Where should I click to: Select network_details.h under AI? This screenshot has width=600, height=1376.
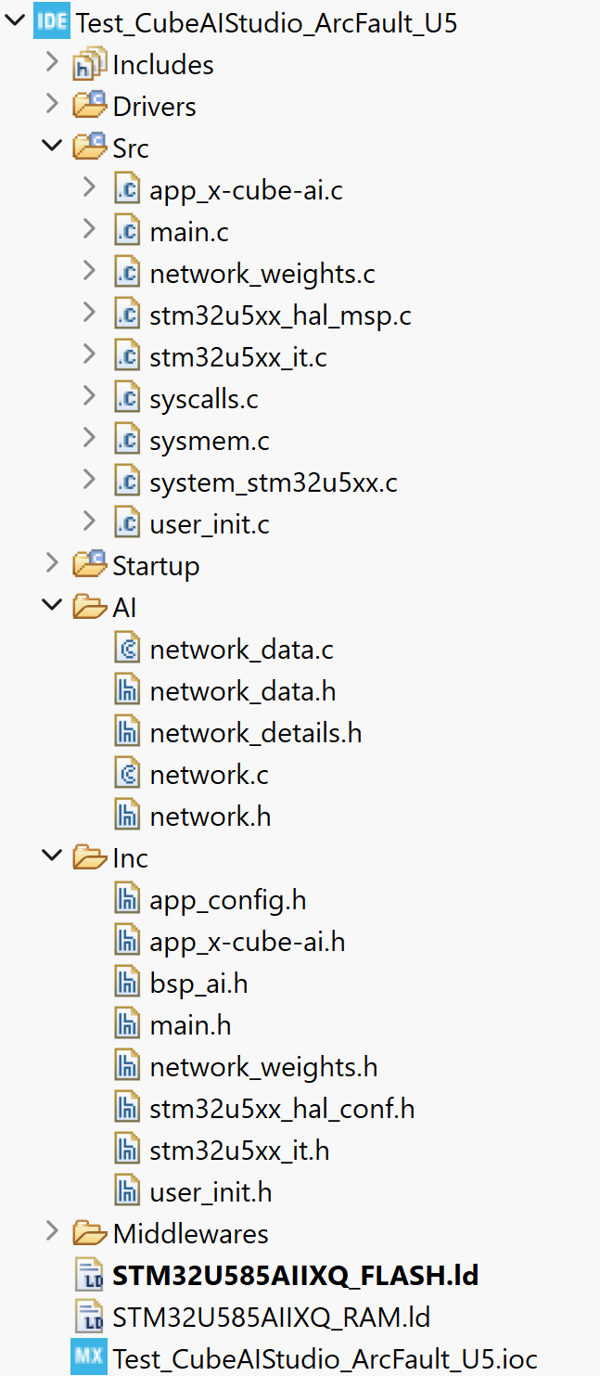pos(256,733)
